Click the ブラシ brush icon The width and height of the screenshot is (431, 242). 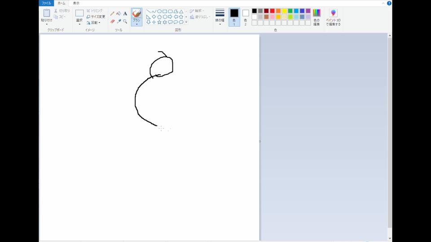pos(136,13)
